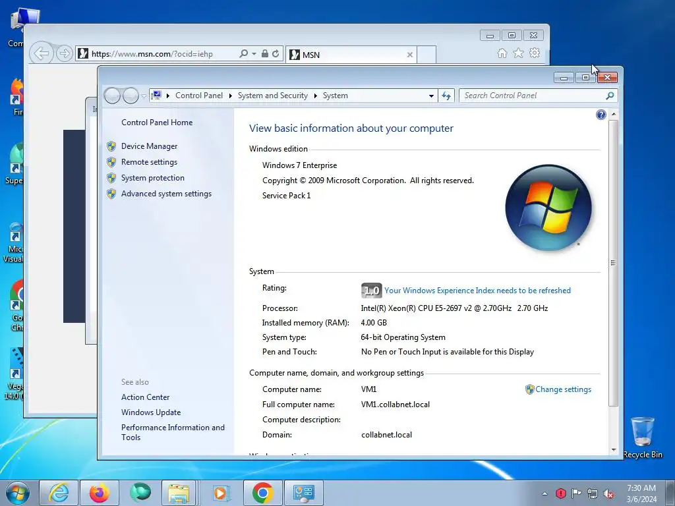Click the Internet Explorer forward button
675x506 pixels.
[64, 54]
